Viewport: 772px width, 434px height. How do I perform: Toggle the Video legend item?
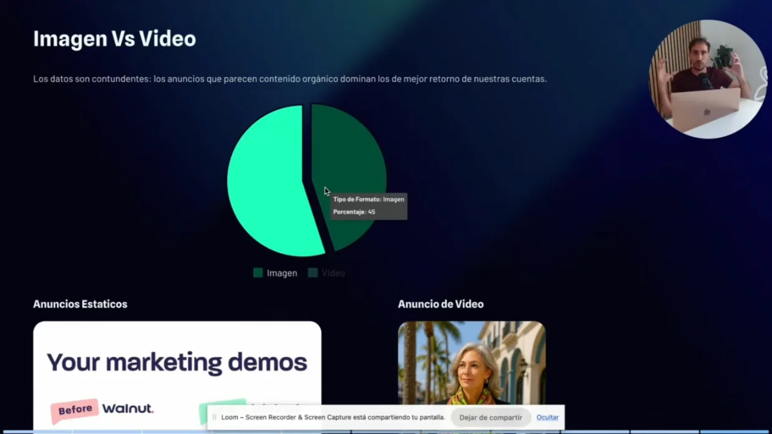pos(326,273)
